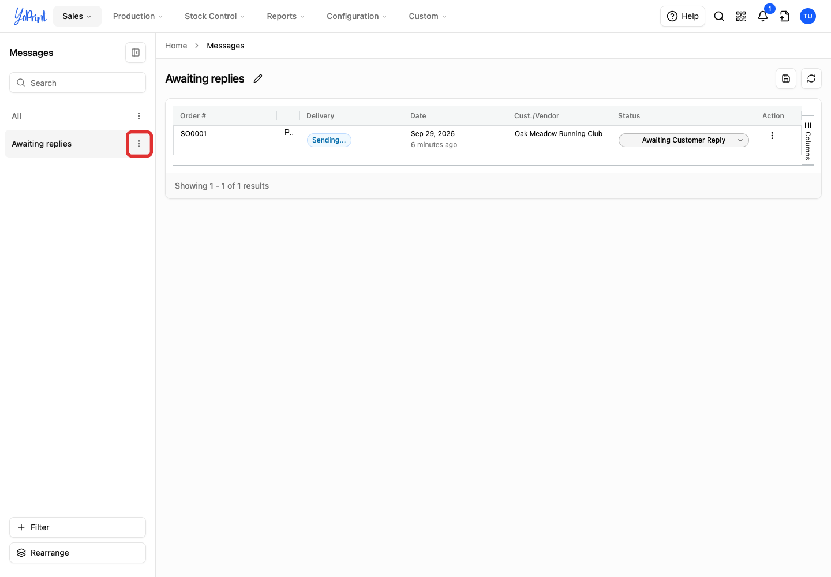Sort by Date column header
Viewport: 831px width, 577px height.
coord(418,116)
